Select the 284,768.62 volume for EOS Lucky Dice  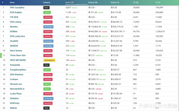[96, 36]
